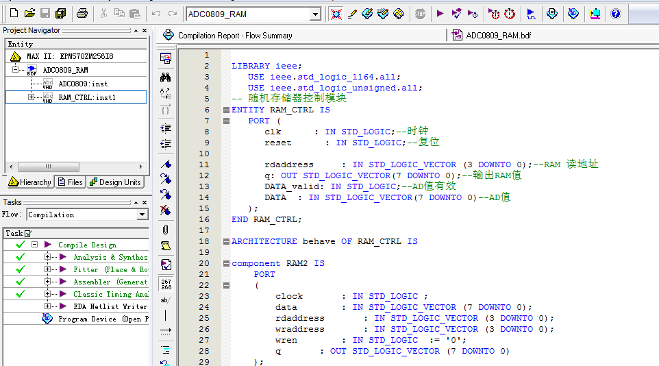This screenshot has width=659, height=366.
Task: Collapse the ARCHITECTURE behave code fold
Action: click(225, 241)
